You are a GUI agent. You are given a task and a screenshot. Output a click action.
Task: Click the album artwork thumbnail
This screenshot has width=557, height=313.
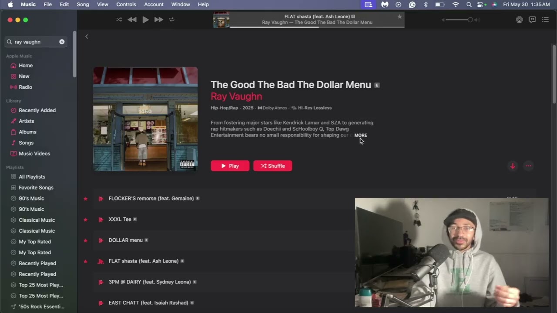click(x=145, y=119)
